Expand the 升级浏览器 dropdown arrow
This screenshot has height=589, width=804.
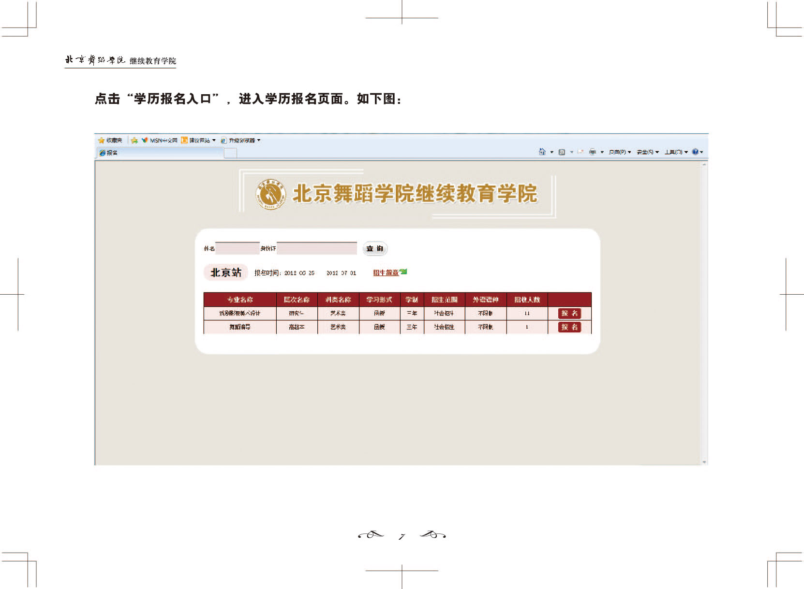click(259, 141)
